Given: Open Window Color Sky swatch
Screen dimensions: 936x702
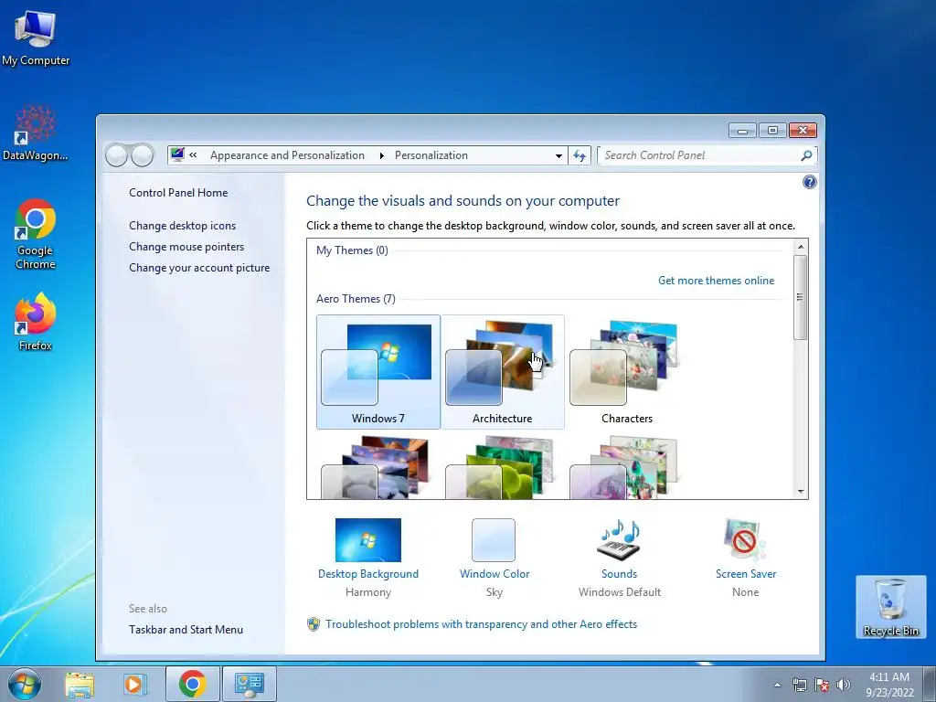Looking at the screenshot, I should (494, 540).
